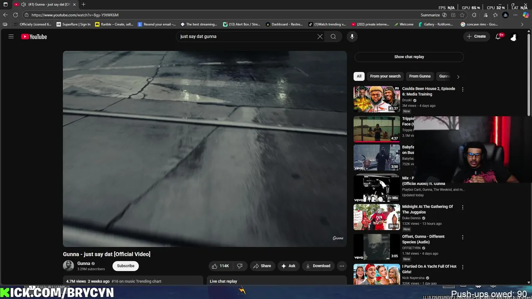Click the search magnifier button
532x299 pixels.
333,37
